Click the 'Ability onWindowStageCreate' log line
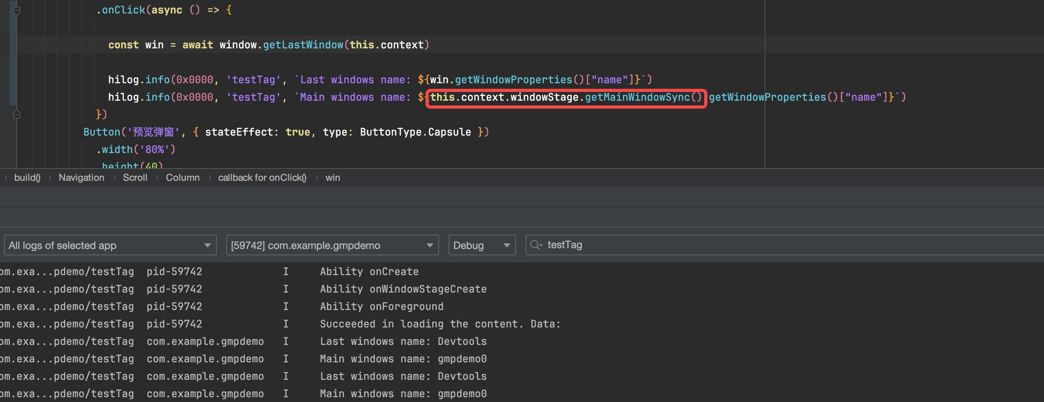Image resolution: width=1044 pixels, height=402 pixels. pos(403,289)
